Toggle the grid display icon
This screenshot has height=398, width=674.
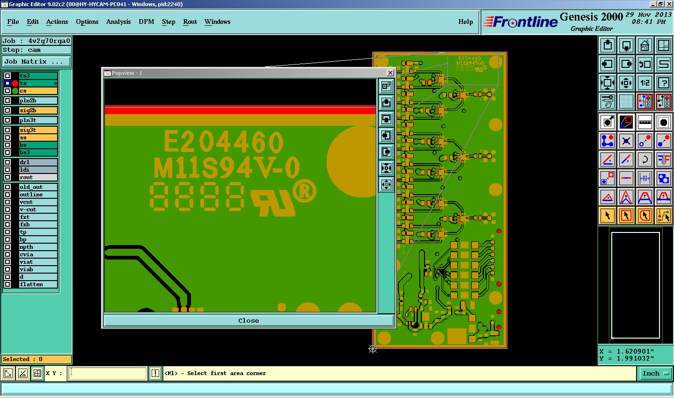pos(626,101)
